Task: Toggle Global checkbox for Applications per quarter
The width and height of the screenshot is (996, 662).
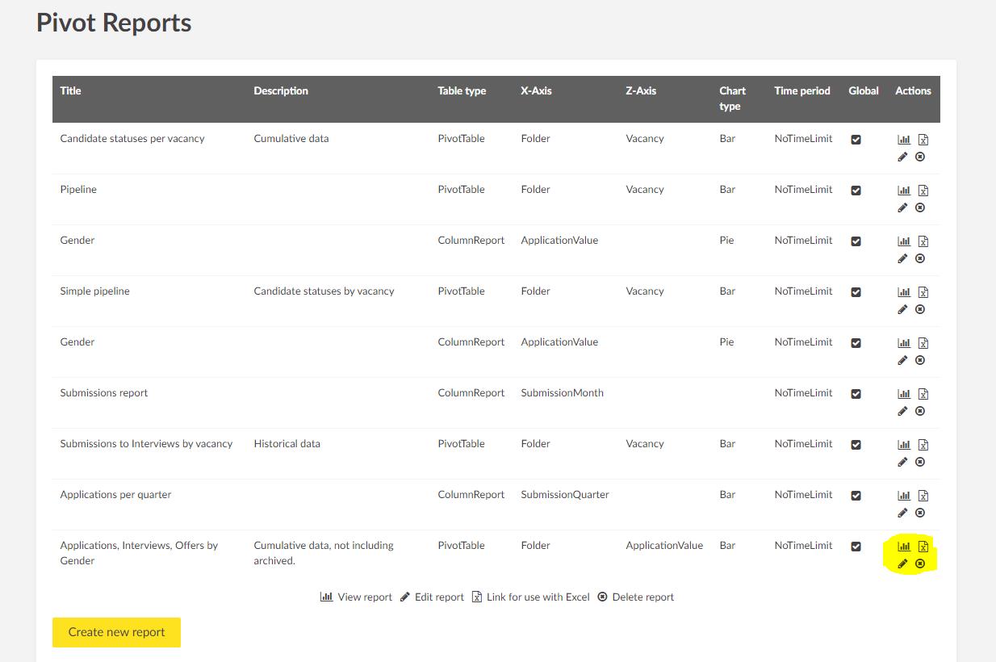Action: coord(856,496)
